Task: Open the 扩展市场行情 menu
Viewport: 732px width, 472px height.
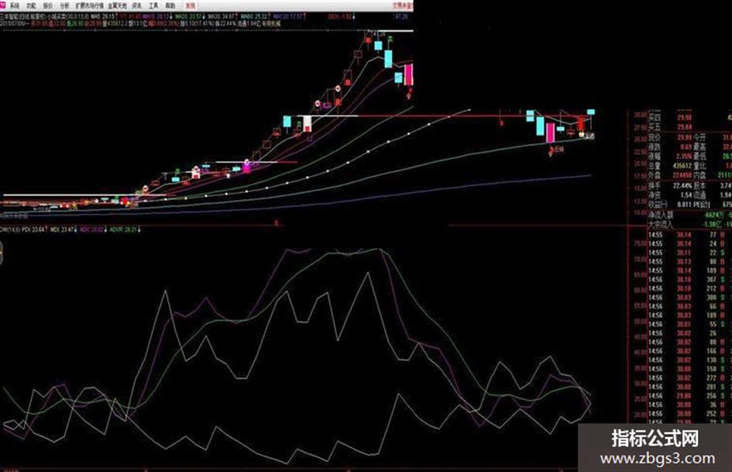Action: pyautogui.click(x=90, y=6)
